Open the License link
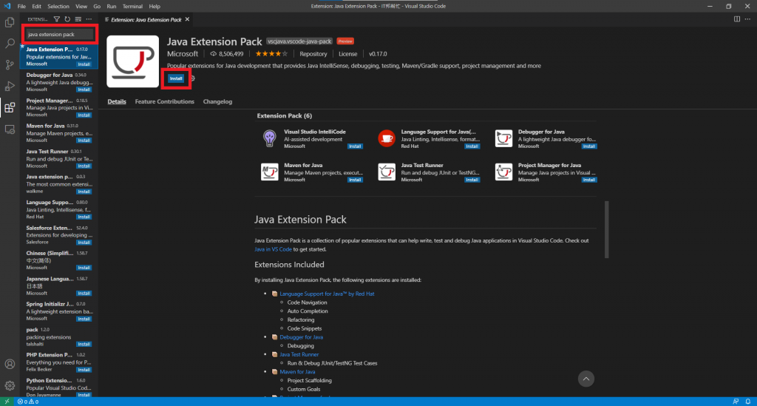Viewport: 757px width, 406px height. [347, 54]
